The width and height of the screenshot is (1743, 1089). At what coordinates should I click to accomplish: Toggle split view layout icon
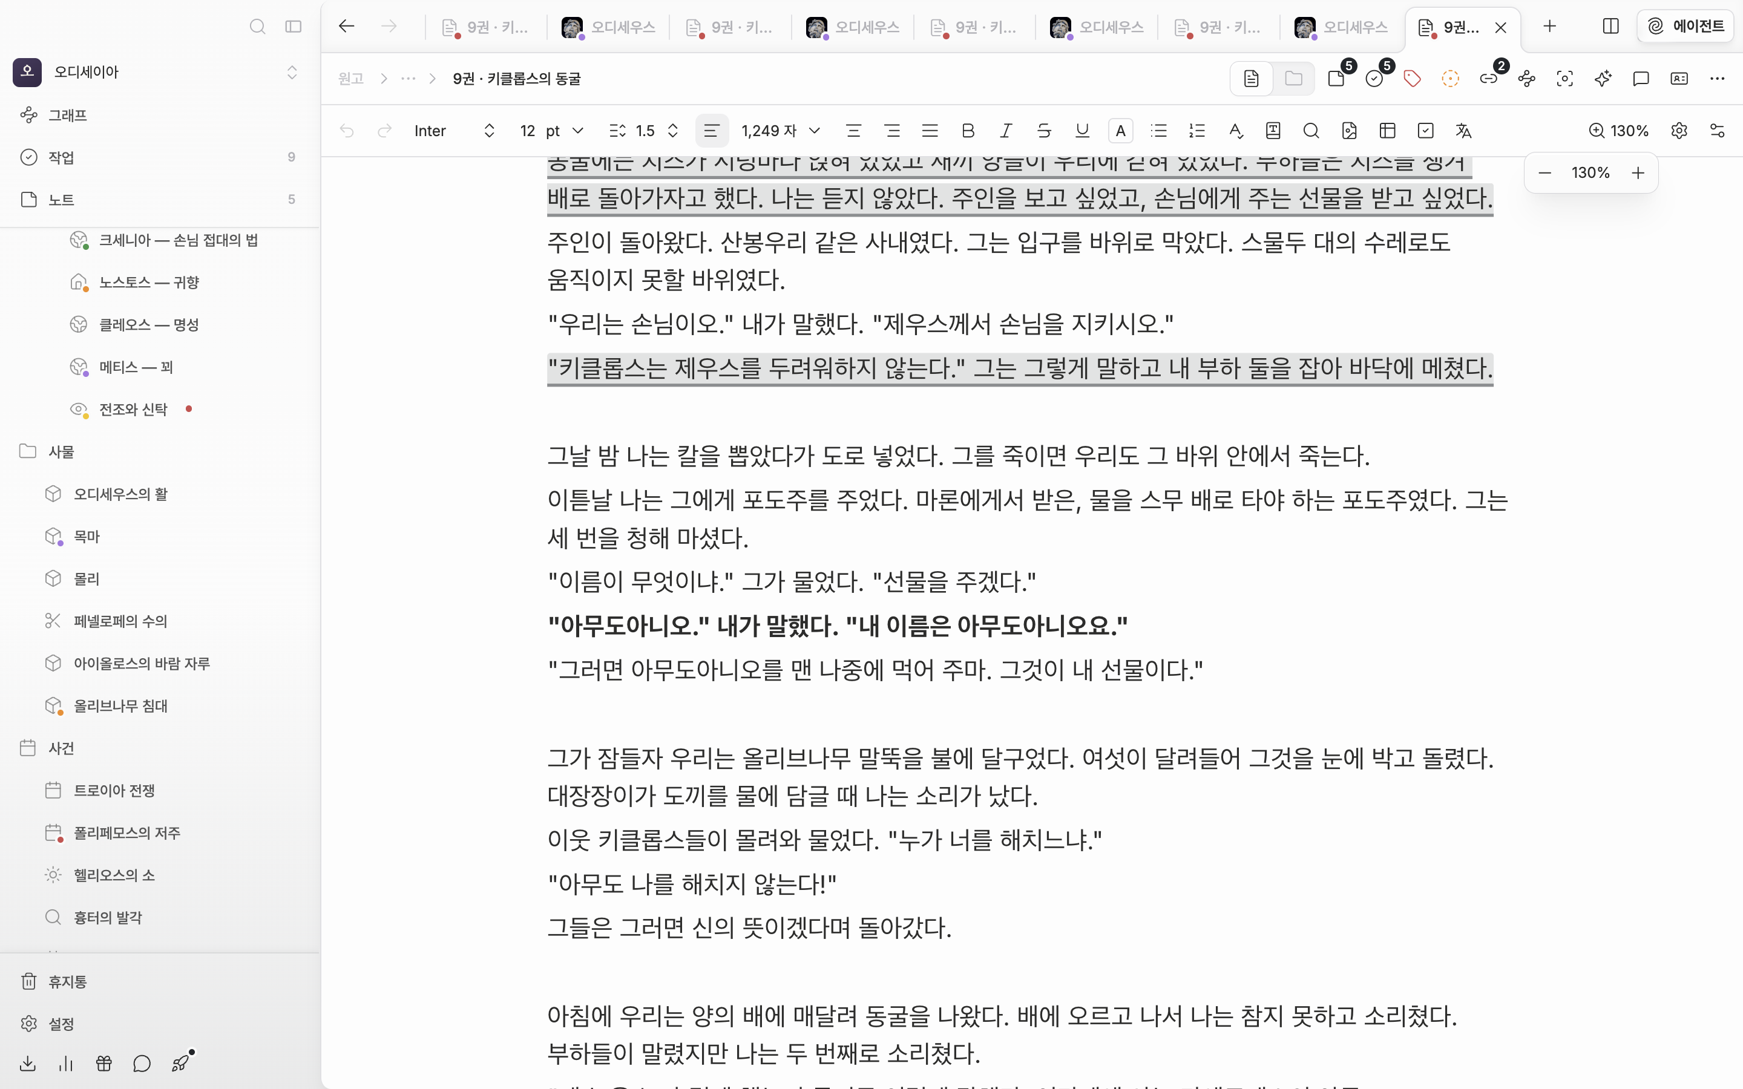[x=1610, y=27]
